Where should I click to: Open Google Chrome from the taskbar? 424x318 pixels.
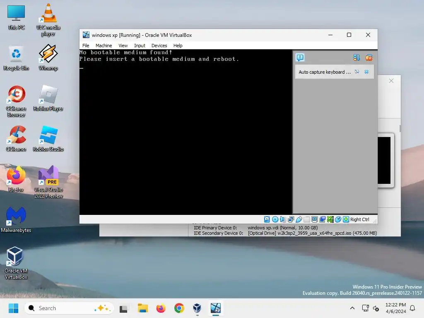coord(179,308)
